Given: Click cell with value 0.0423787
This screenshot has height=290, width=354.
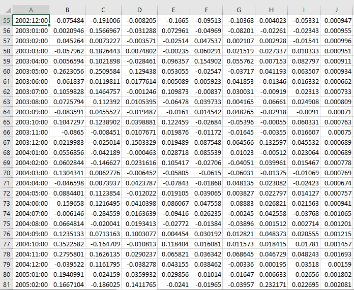Looking at the screenshot, I should 139,183.
